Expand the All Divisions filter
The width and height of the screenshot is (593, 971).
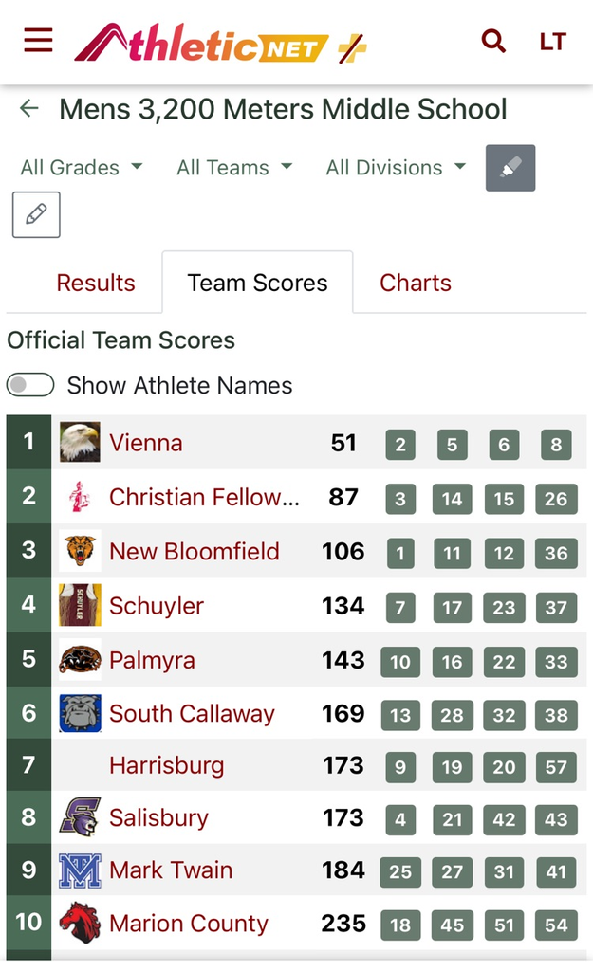coord(396,168)
